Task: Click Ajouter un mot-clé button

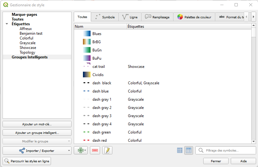Action: click(37, 124)
